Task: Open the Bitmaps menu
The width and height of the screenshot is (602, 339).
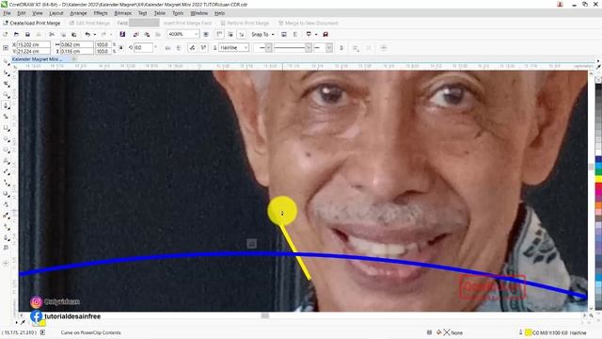Action: pyautogui.click(x=123, y=13)
